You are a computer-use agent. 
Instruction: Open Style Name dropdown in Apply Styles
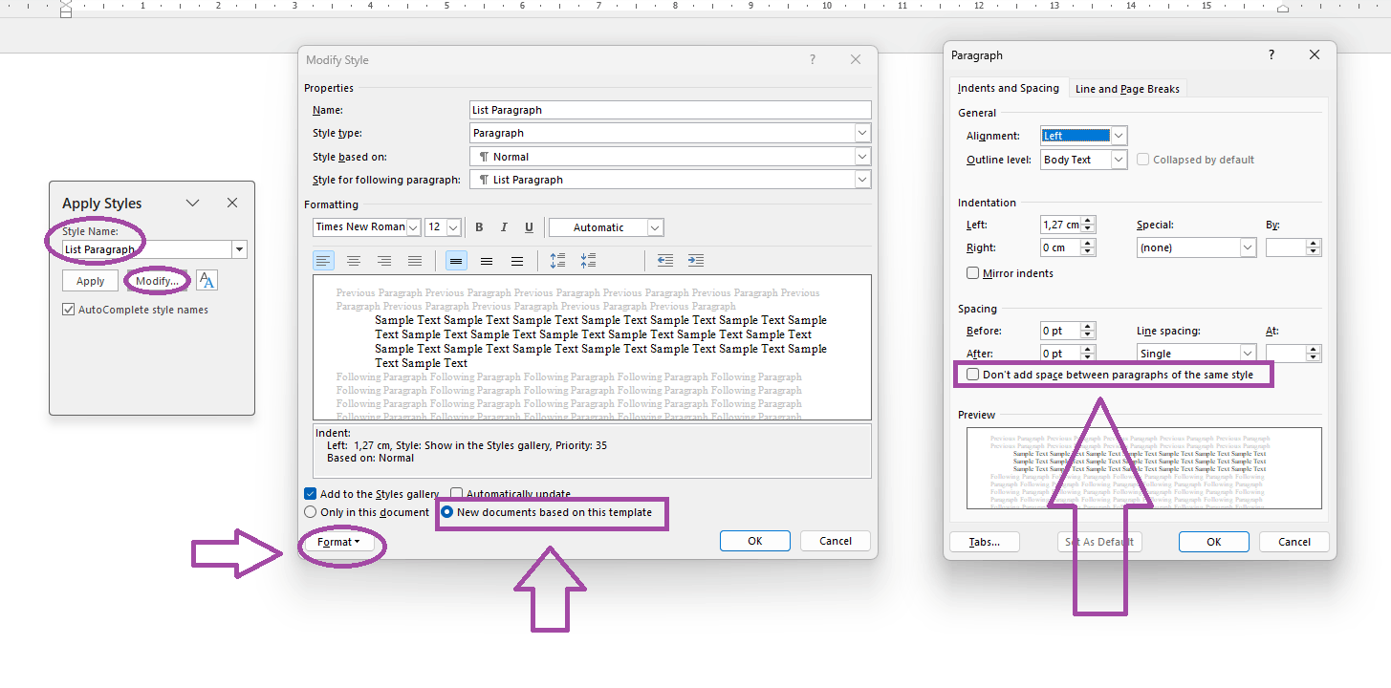point(239,249)
